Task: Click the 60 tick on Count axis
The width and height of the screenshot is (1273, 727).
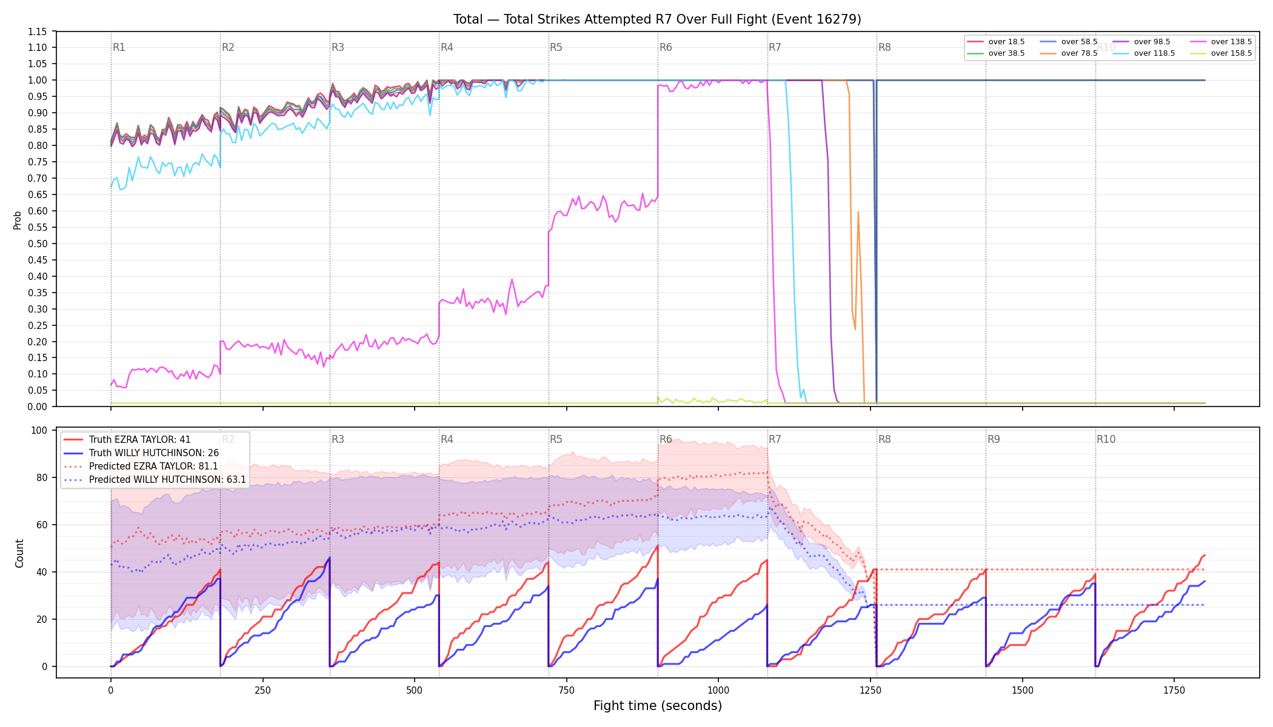Action: [42, 525]
